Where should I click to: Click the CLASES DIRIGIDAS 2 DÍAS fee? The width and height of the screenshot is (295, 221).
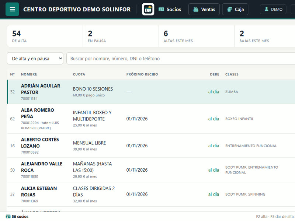[94, 192]
